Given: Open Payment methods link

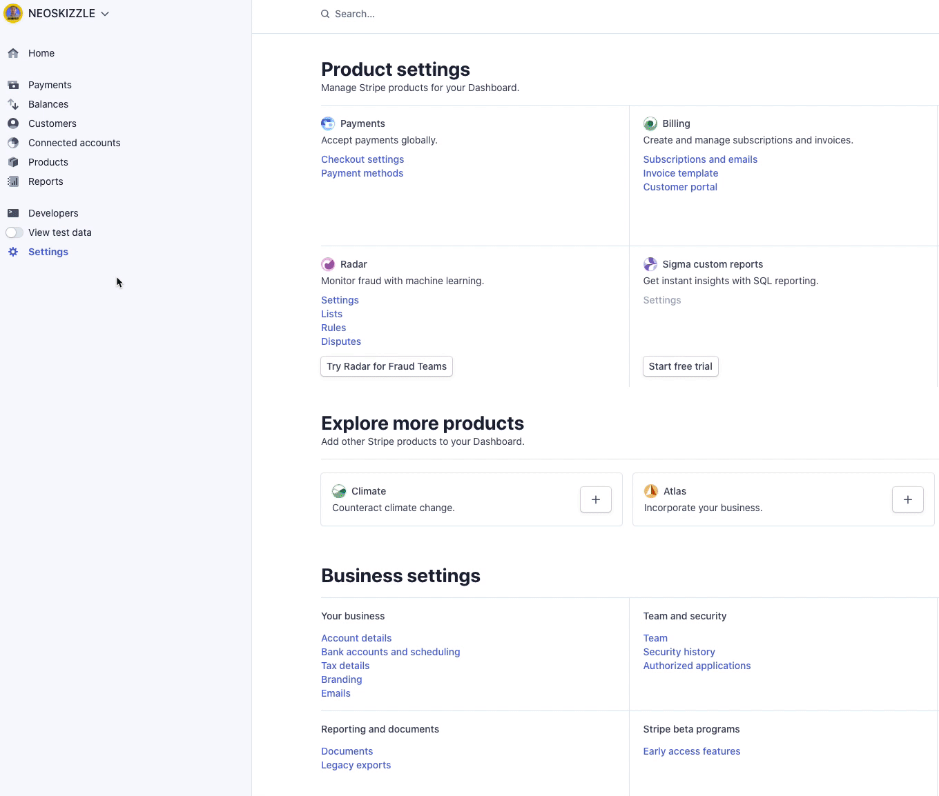Looking at the screenshot, I should 362,173.
